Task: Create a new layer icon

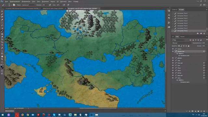Action: 201,111
